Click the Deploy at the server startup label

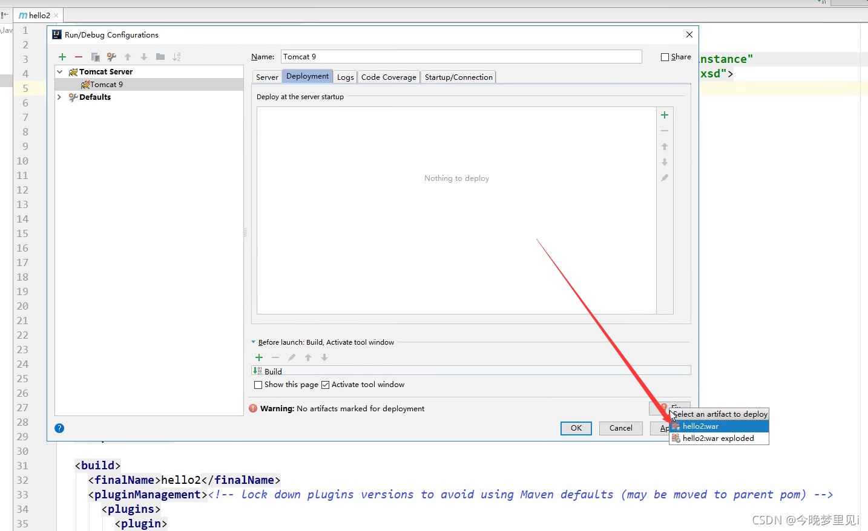tap(300, 97)
